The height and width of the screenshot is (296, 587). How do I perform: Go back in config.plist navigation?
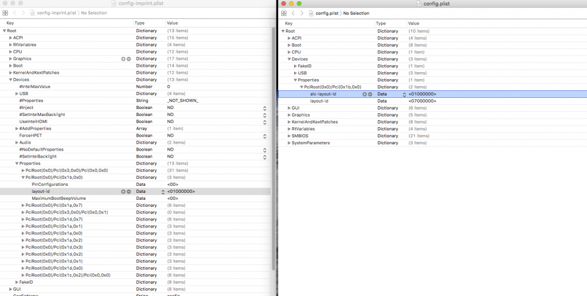[293, 13]
